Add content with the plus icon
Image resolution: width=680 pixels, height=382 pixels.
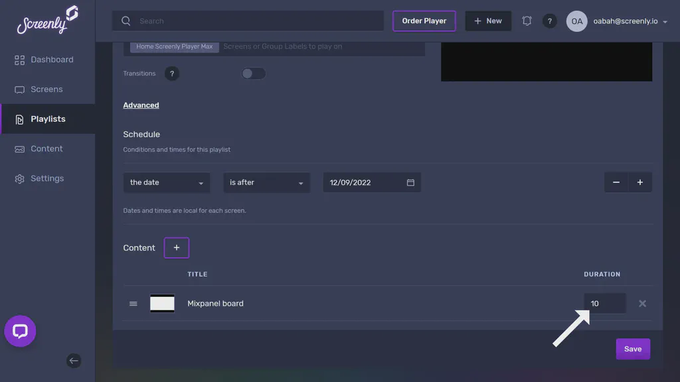[176, 247]
